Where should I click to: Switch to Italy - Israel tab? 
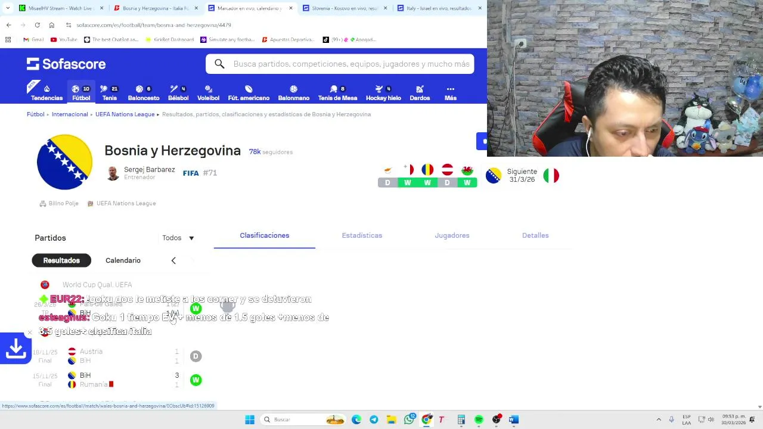[439, 8]
